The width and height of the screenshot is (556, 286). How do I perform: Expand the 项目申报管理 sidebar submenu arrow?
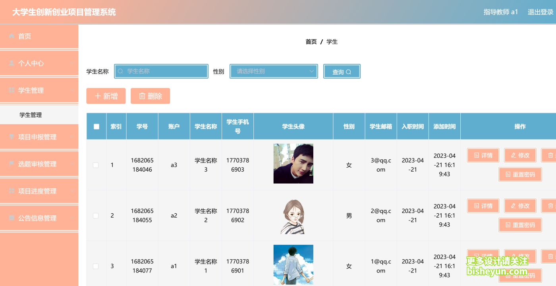pyautogui.click(x=71, y=137)
